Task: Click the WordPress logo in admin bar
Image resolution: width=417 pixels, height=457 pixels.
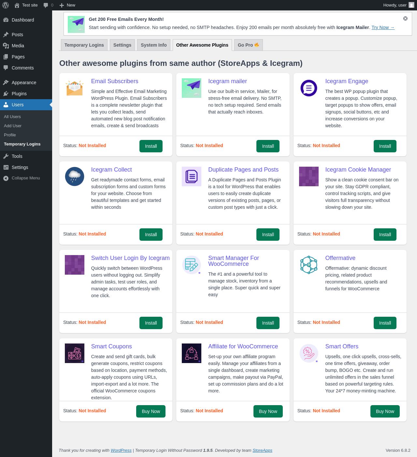Action: [6, 5]
